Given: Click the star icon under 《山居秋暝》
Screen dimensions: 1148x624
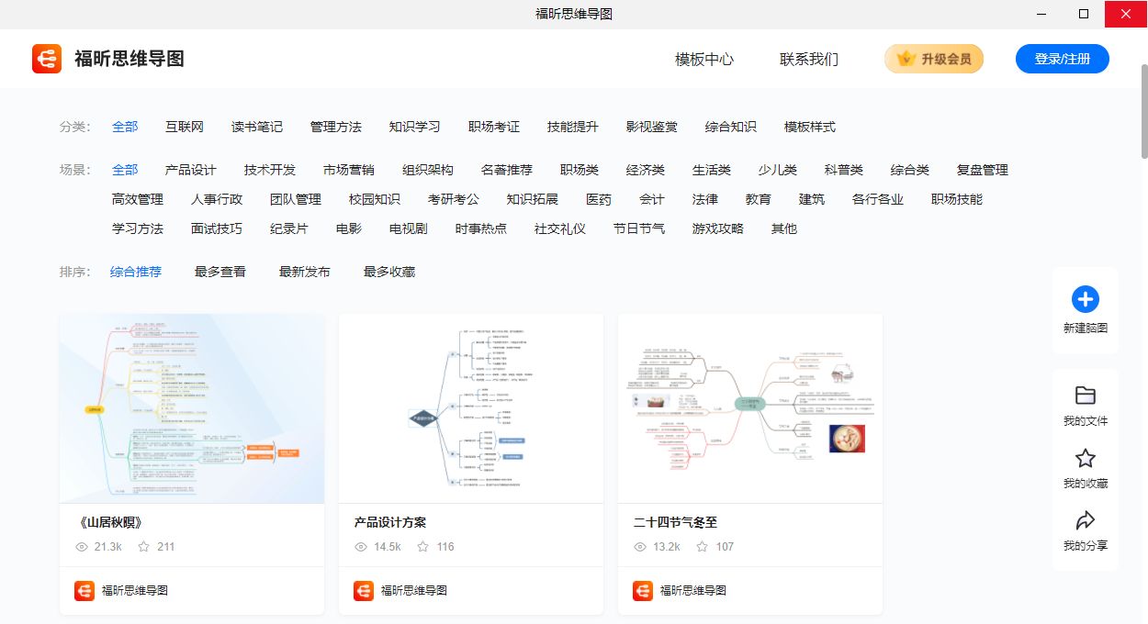Looking at the screenshot, I should coord(142,546).
